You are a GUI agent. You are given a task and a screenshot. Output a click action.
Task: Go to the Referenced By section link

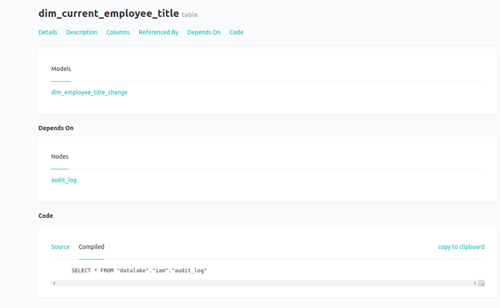(158, 32)
